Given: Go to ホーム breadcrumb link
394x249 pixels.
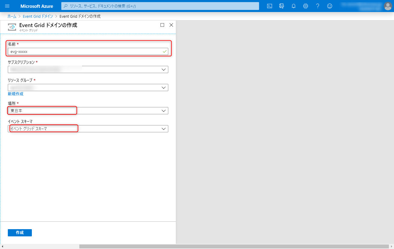Looking at the screenshot, I should pos(12,16).
